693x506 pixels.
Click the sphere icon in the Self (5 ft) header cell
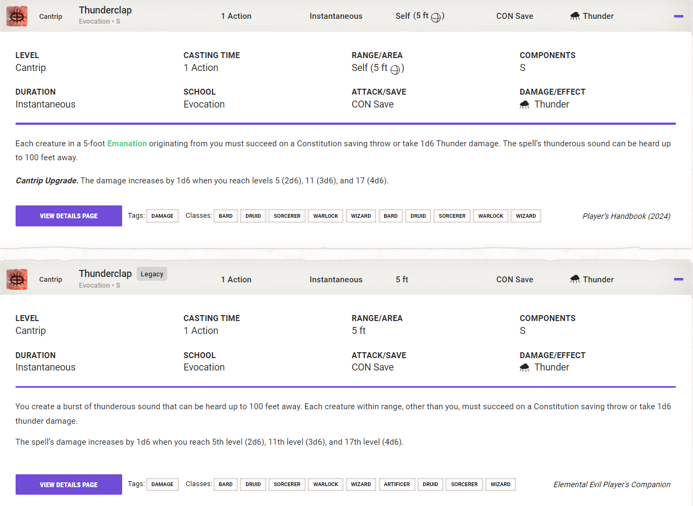(436, 17)
